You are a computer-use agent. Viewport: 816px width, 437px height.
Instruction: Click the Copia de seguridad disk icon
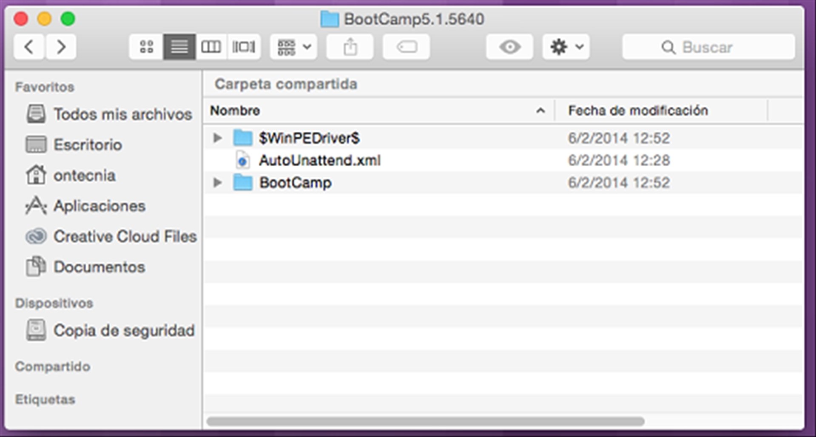click(x=36, y=330)
